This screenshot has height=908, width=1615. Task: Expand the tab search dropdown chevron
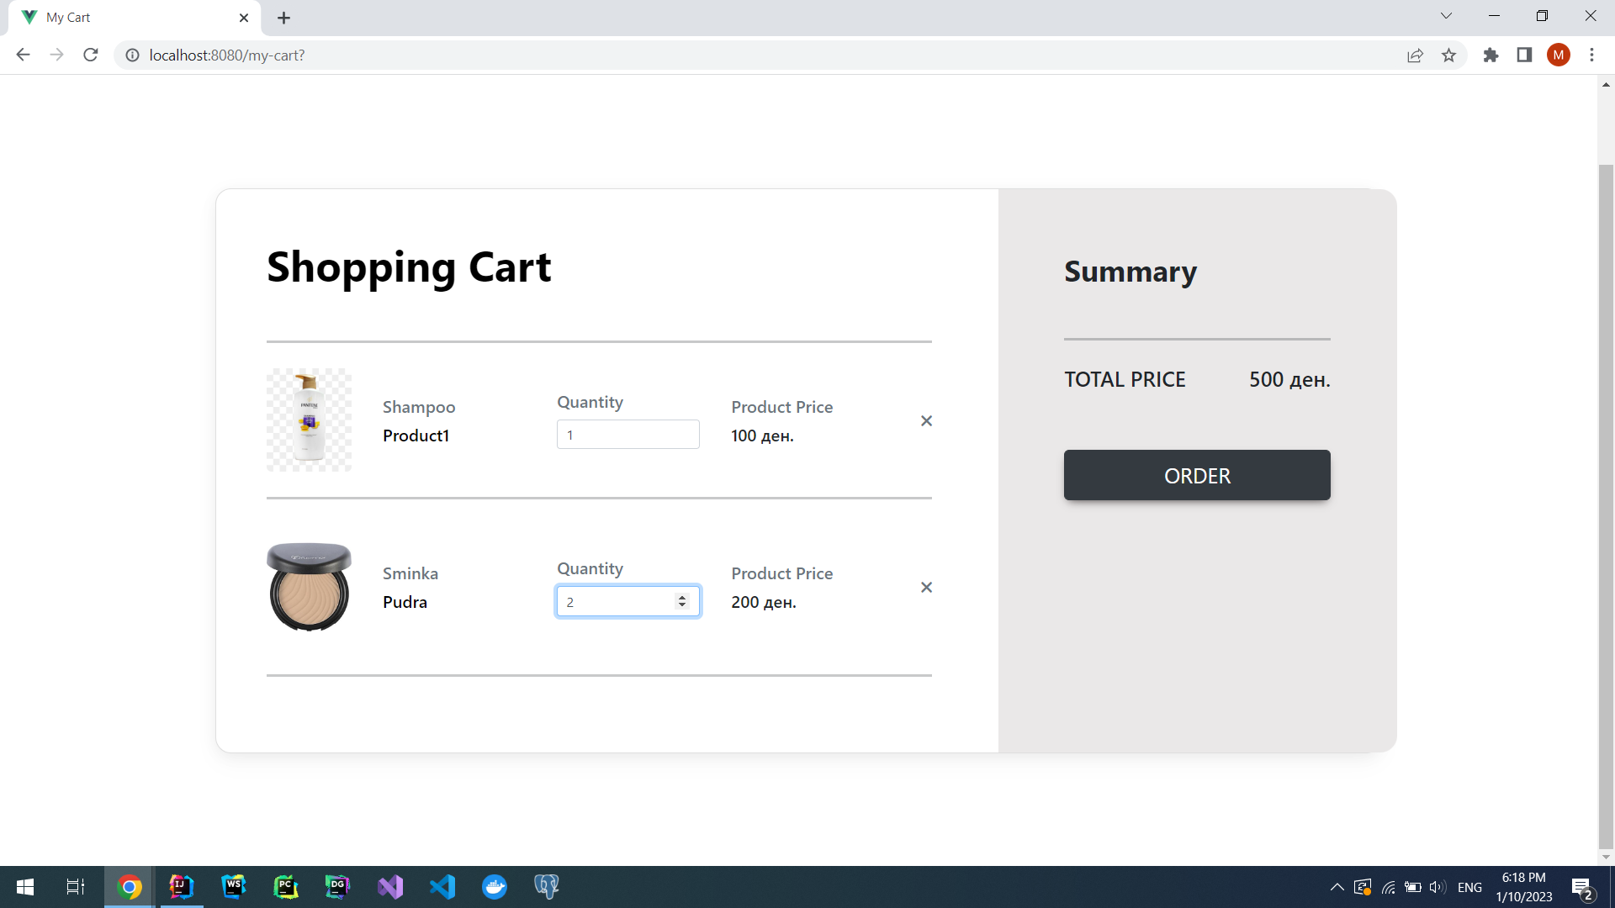coord(1446,16)
